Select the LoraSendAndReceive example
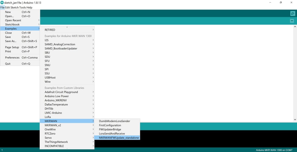The image size is (297, 152). (x=112, y=134)
